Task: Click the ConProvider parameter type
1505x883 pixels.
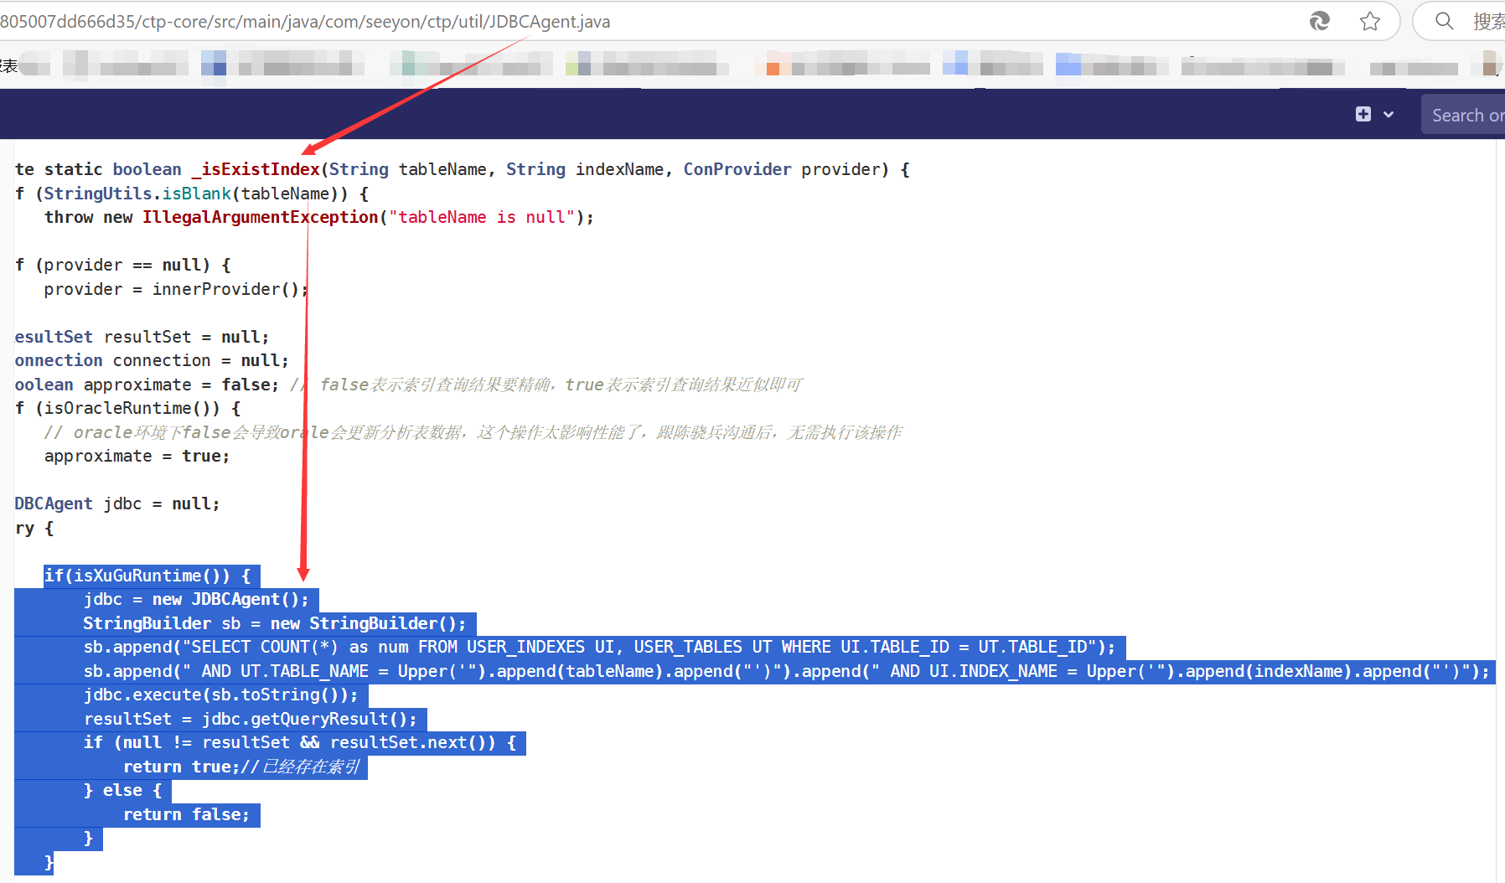Action: [x=737, y=169]
